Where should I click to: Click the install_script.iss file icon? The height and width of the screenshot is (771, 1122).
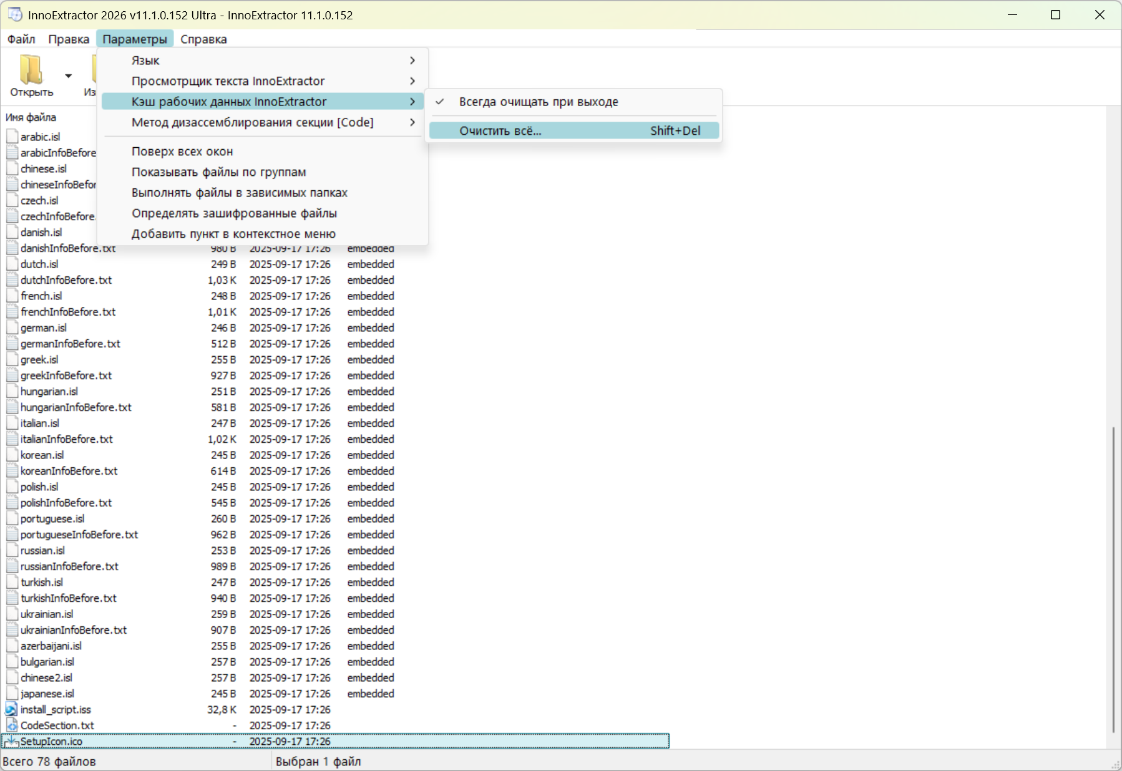(12, 709)
